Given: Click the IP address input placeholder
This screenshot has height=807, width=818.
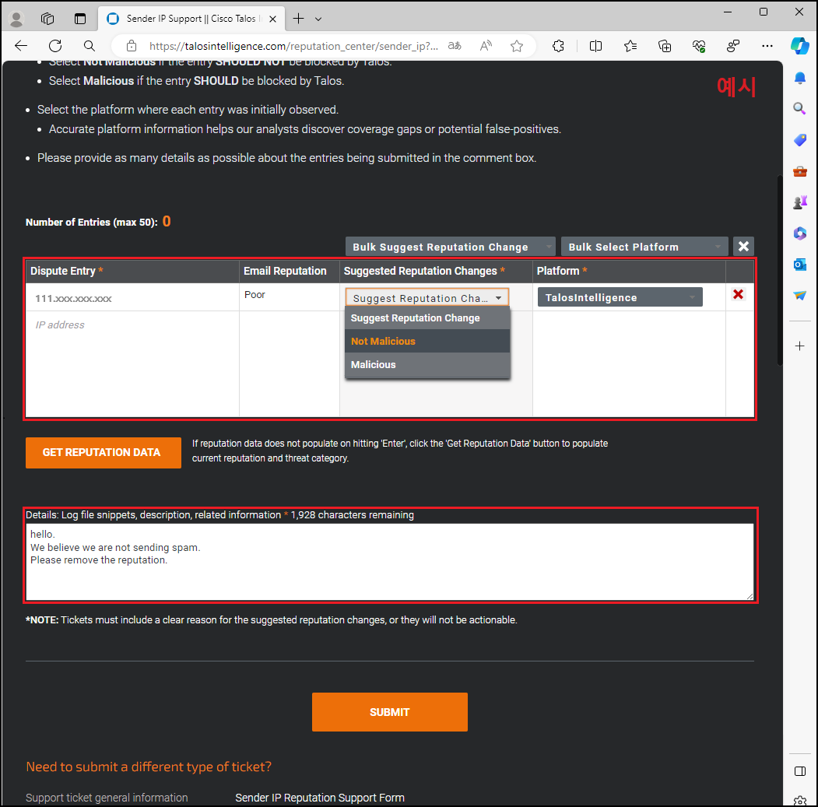Looking at the screenshot, I should 59,325.
